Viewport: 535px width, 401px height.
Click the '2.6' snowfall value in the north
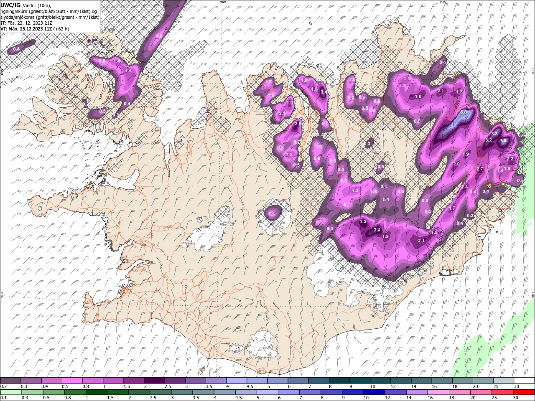(x=298, y=124)
